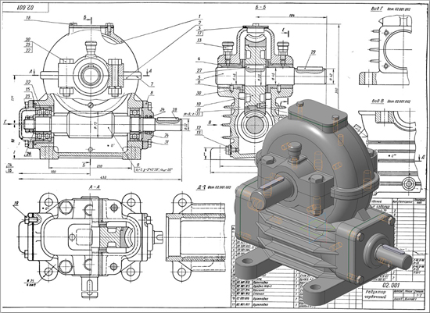Screen dimensions: 430x313
Task: Click part callout number "33"
Action: click(199, 41)
